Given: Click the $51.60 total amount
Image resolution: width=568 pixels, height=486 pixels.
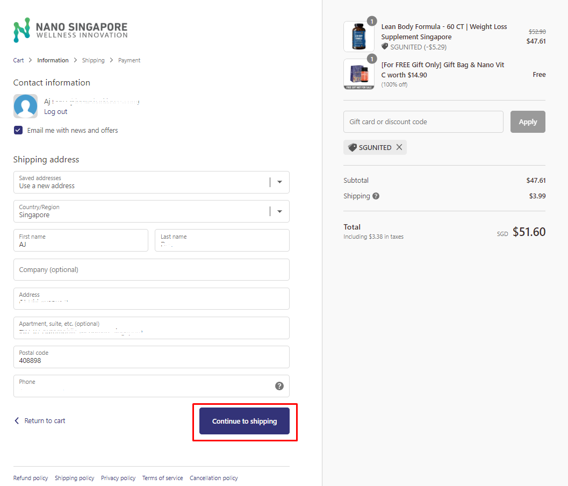Looking at the screenshot, I should (529, 232).
